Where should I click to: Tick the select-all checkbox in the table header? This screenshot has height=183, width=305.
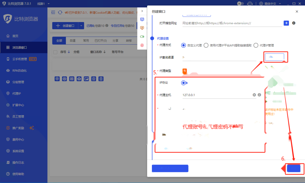(55, 52)
